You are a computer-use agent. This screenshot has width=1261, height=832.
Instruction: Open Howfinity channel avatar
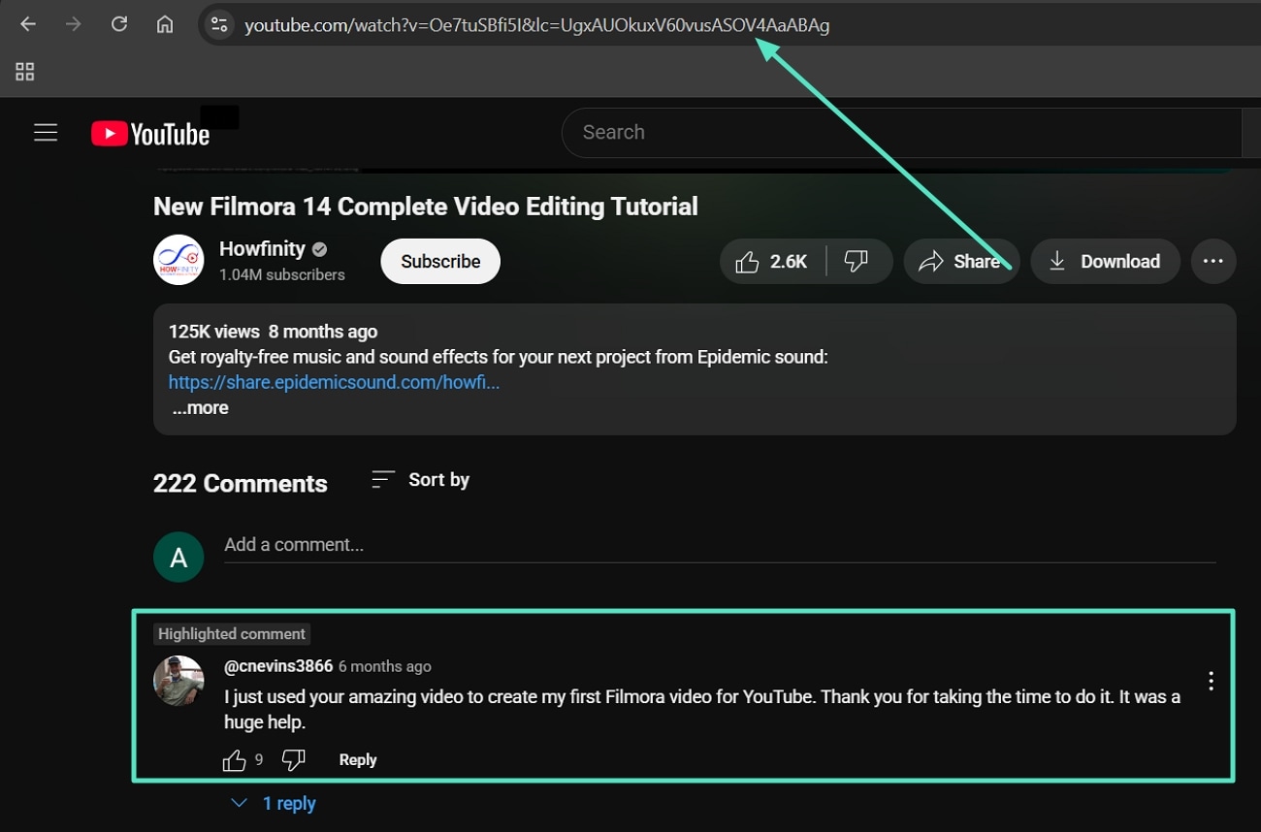(178, 260)
